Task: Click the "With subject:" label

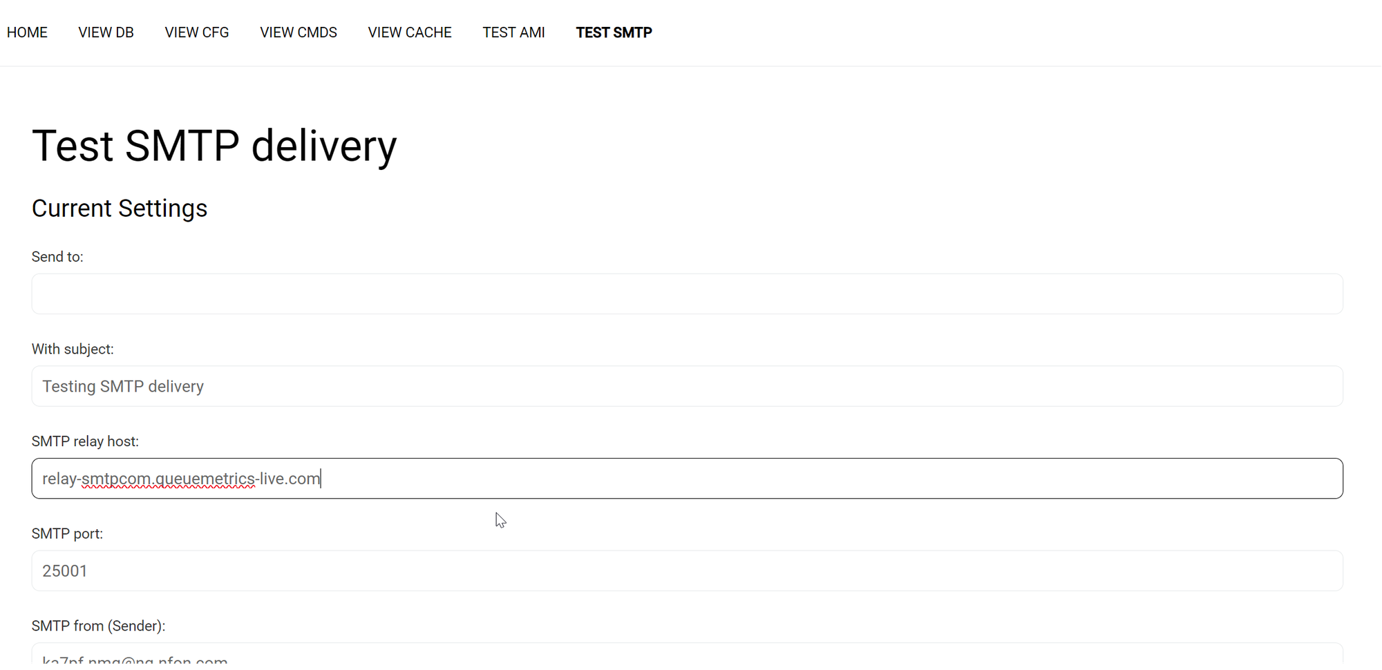Action: [73, 350]
